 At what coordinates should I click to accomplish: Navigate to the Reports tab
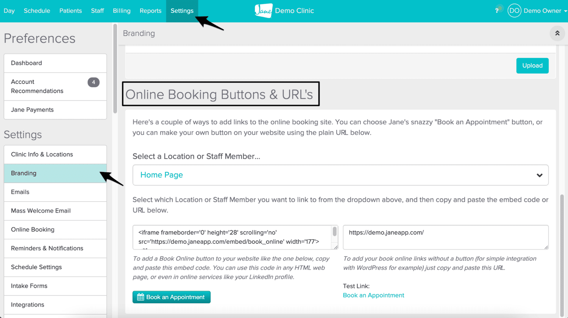pyautogui.click(x=150, y=11)
